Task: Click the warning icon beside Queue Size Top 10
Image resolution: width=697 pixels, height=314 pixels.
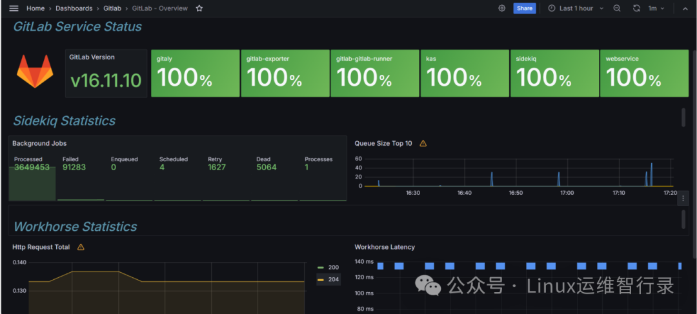Action: point(423,143)
